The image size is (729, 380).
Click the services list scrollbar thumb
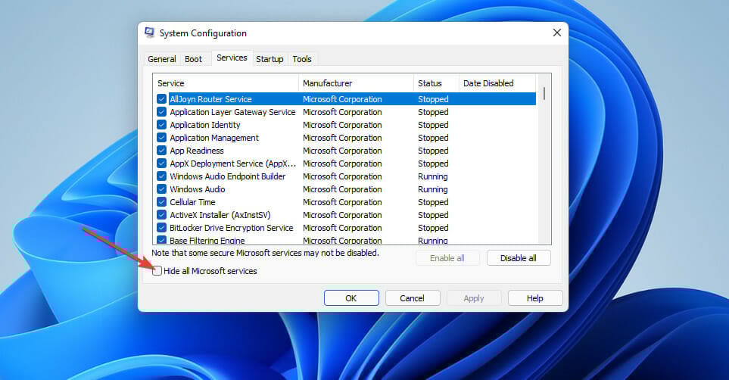[544, 94]
